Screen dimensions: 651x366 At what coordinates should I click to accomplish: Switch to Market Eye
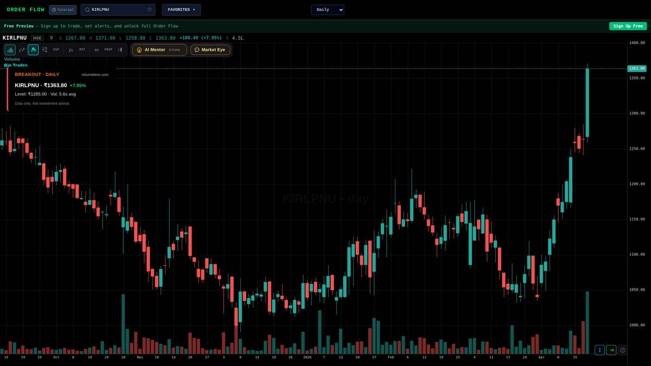pyautogui.click(x=210, y=49)
